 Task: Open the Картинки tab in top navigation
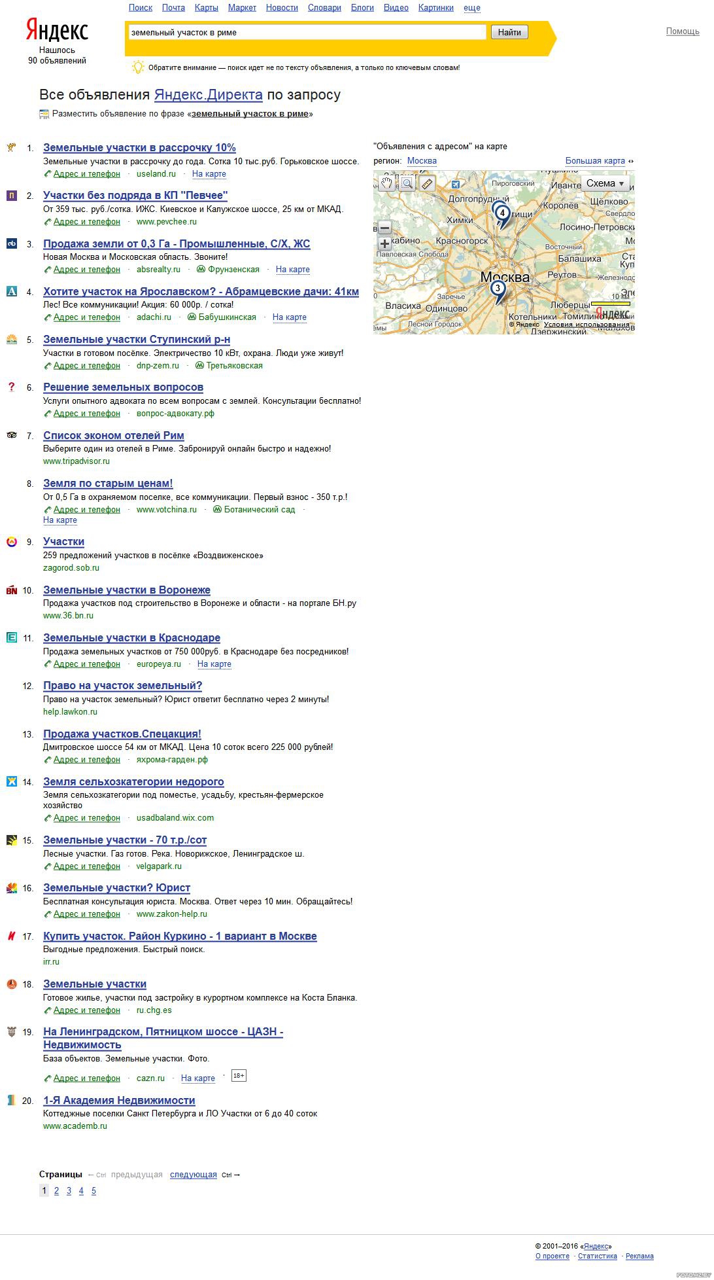[436, 8]
